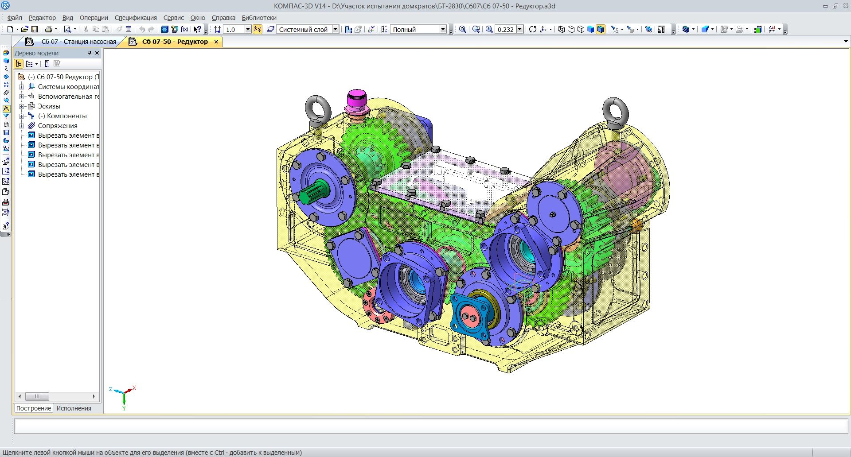The height and width of the screenshot is (457, 851).
Task: Open the Системный слой layer dropdown
Action: tap(336, 29)
